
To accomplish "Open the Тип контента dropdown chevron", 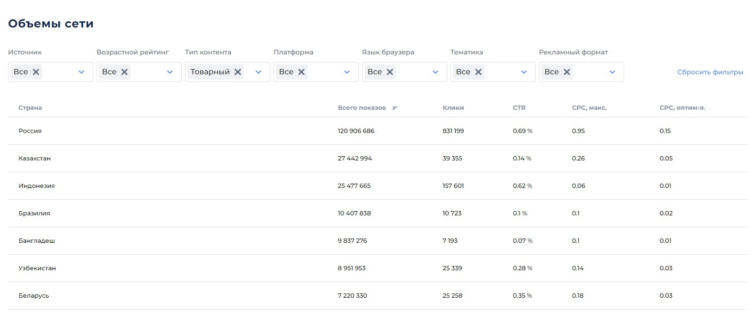I will tap(258, 72).
